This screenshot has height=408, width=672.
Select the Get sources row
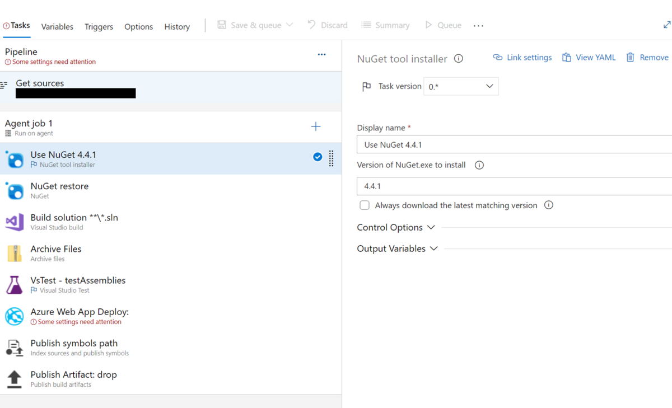pos(171,88)
